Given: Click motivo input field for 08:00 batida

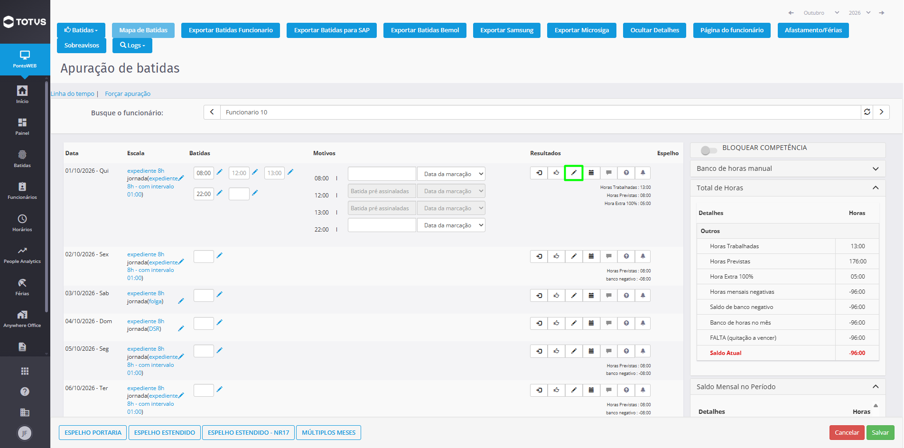Looking at the screenshot, I should [x=382, y=174].
